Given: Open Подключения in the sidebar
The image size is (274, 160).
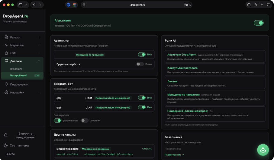Looking at the screenshot, I should click(x=19, y=84).
